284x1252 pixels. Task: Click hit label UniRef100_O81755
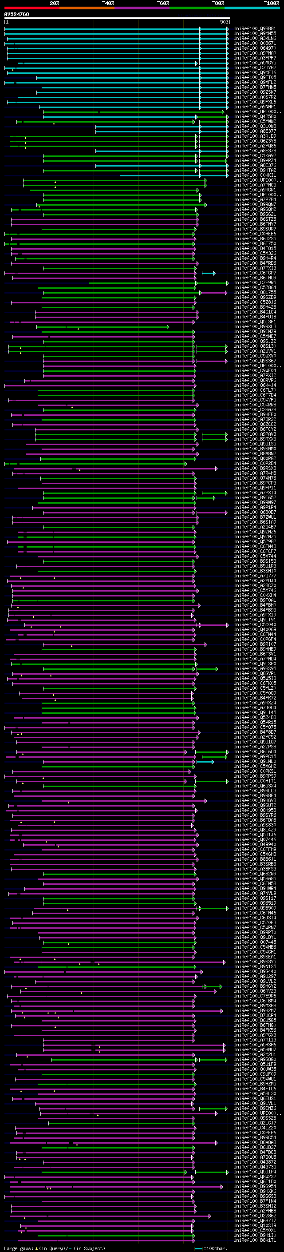point(255,293)
